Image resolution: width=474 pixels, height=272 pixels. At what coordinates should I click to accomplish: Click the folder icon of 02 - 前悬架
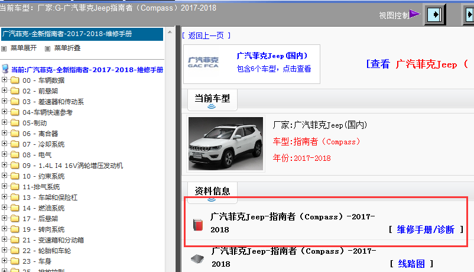15,91
